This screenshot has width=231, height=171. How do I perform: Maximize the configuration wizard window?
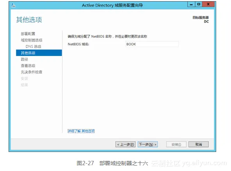coord(199,4)
